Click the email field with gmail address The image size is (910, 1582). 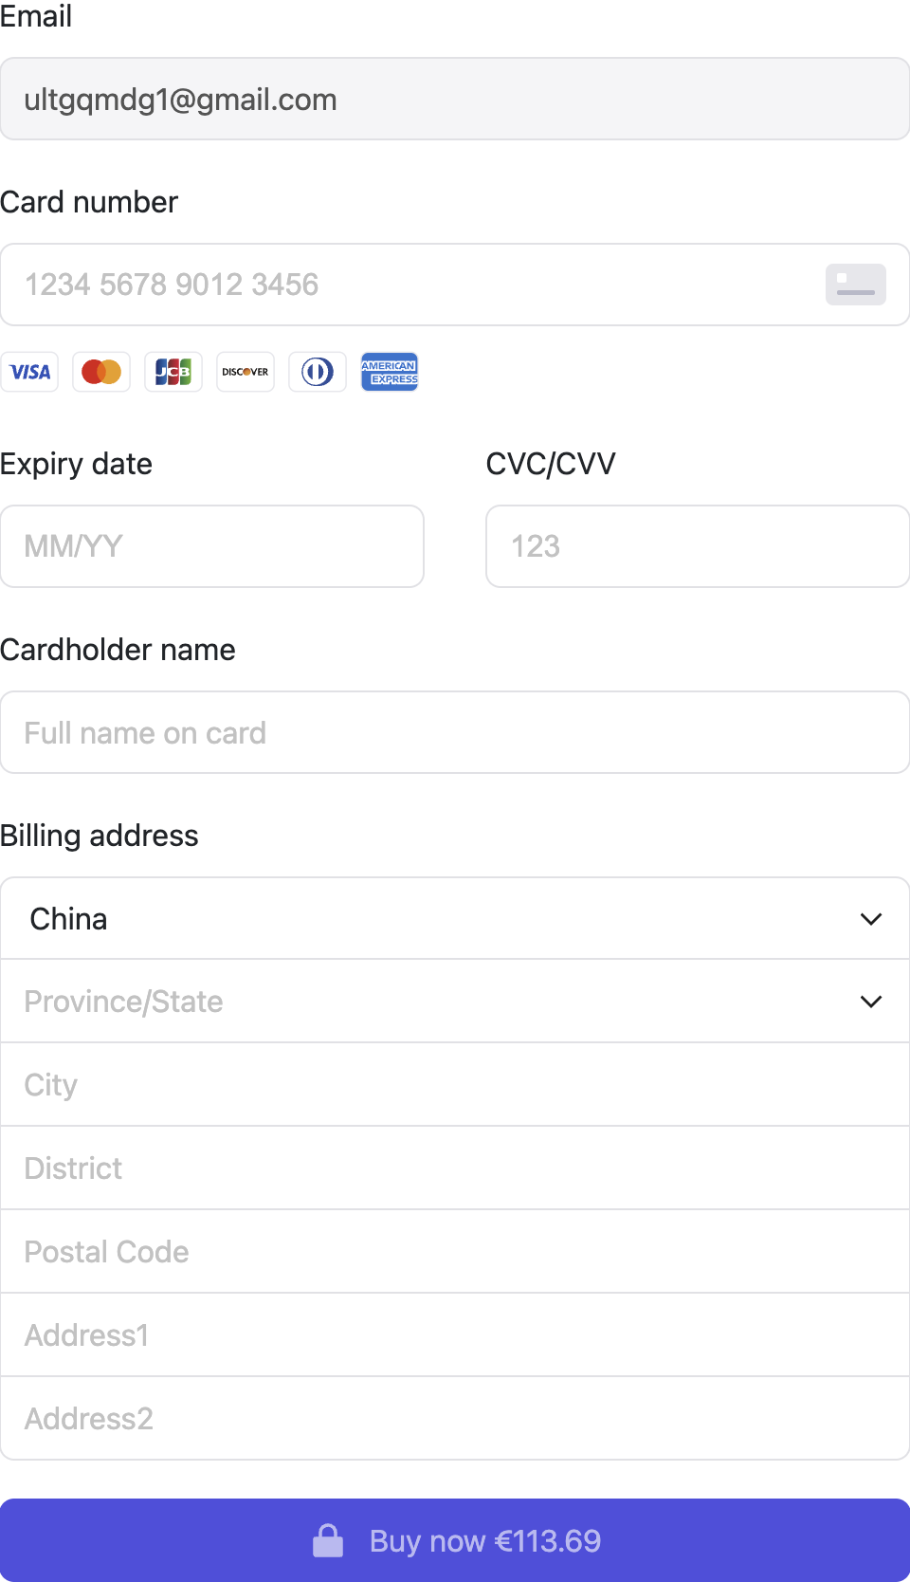click(x=455, y=99)
